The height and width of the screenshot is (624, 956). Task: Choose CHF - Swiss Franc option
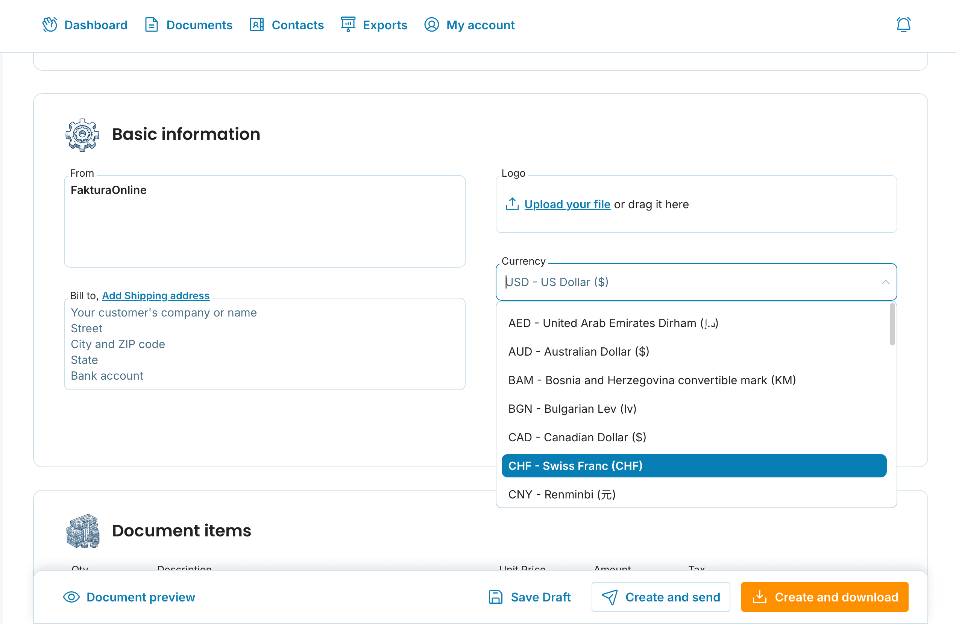[694, 466]
